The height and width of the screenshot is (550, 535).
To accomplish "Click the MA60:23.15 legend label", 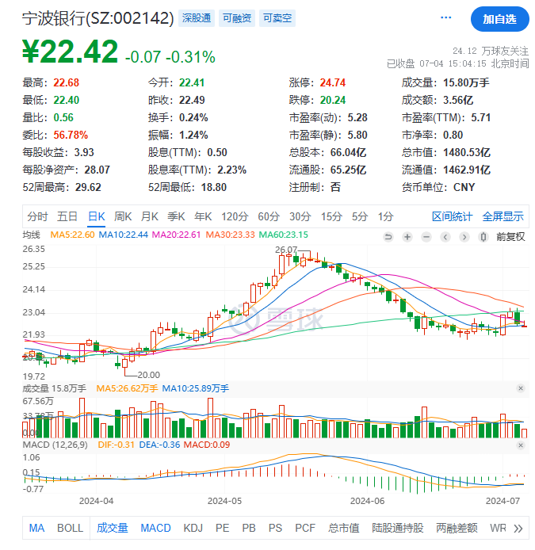I will click(x=284, y=235).
